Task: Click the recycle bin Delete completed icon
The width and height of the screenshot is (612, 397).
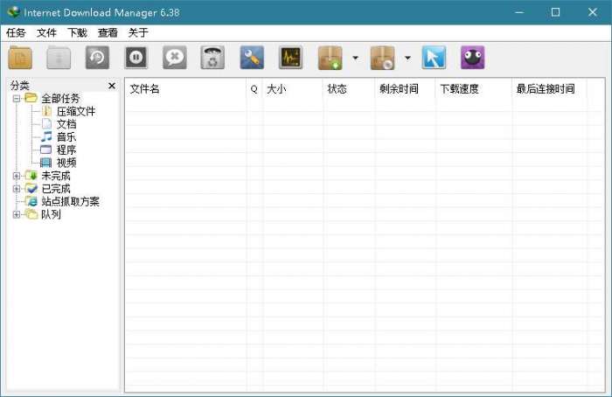Action: (212, 58)
